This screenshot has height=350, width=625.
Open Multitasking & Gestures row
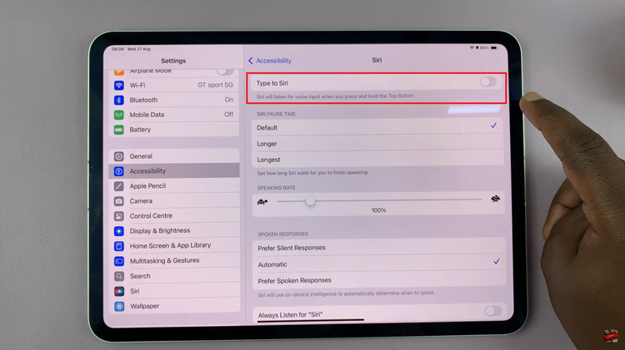tap(174, 260)
